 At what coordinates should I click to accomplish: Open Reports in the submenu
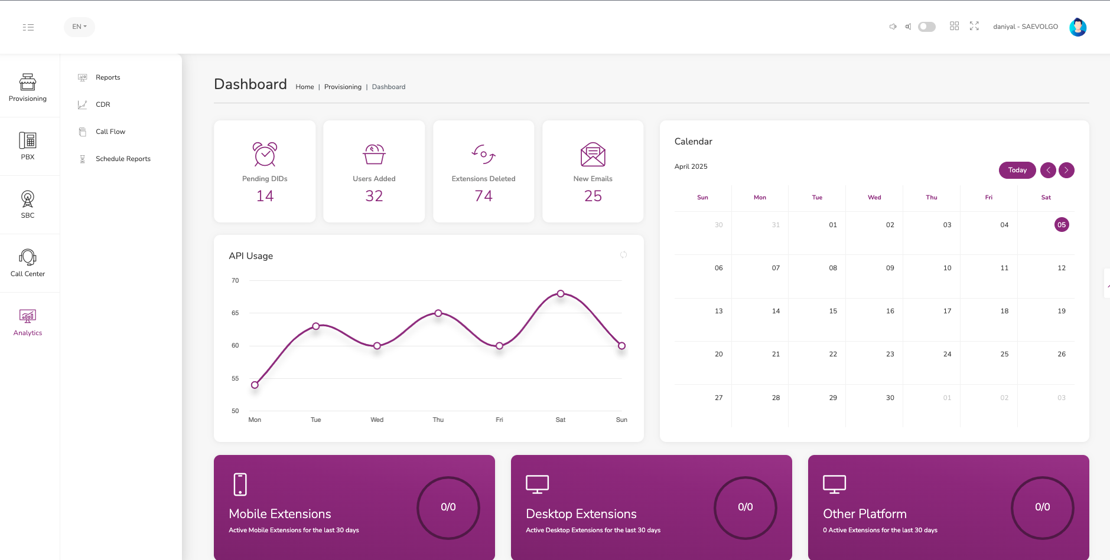(108, 77)
